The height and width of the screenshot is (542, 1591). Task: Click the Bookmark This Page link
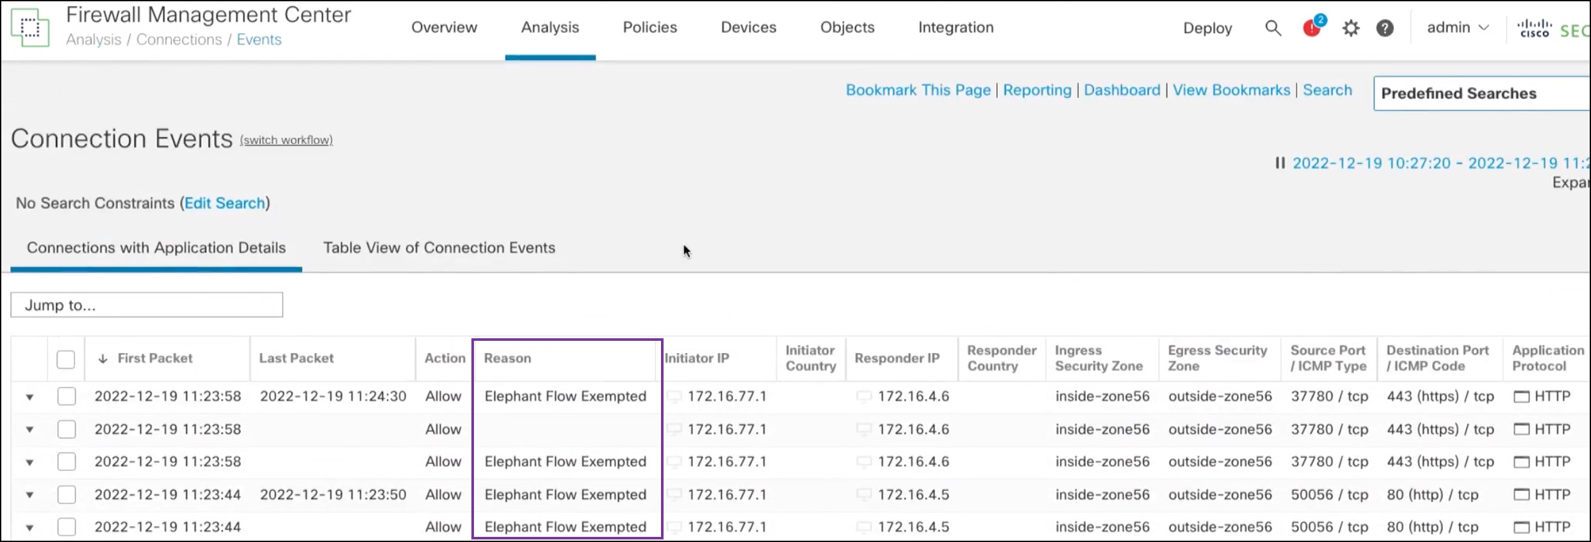pyautogui.click(x=918, y=90)
